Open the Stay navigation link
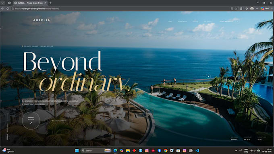The height and width of the screenshot is (154, 274). pos(170,21)
